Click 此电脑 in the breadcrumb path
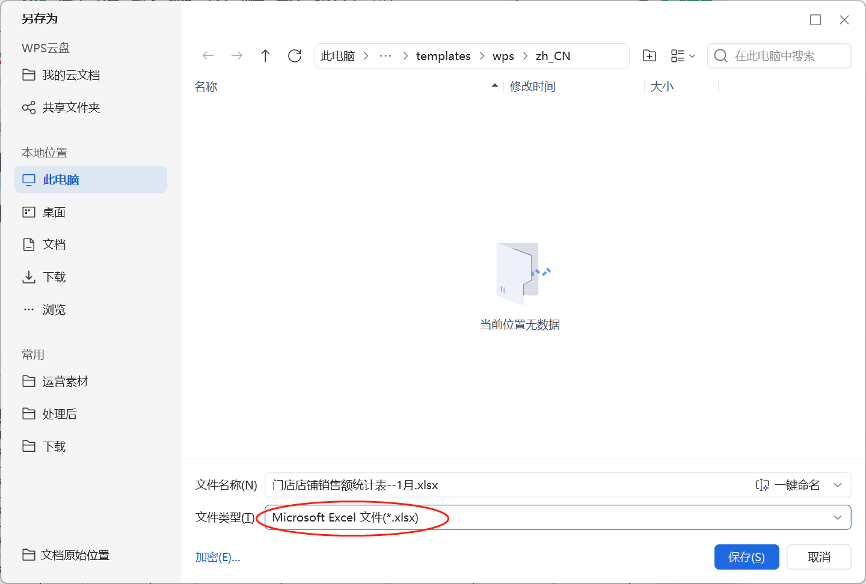 click(x=337, y=55)
